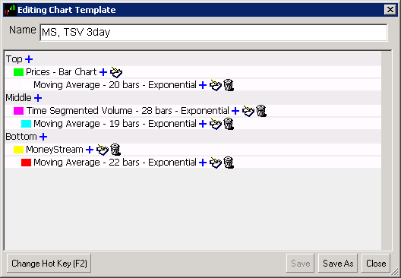
Task: Open edit icon for Prices - Bar Chart
Action: [116, 72]
